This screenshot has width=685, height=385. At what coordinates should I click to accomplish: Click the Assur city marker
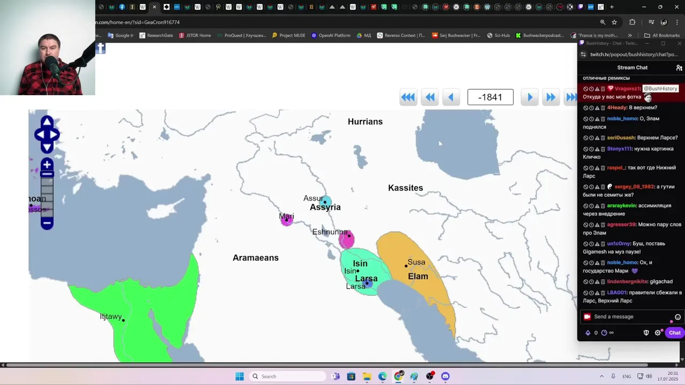[325, 202]
